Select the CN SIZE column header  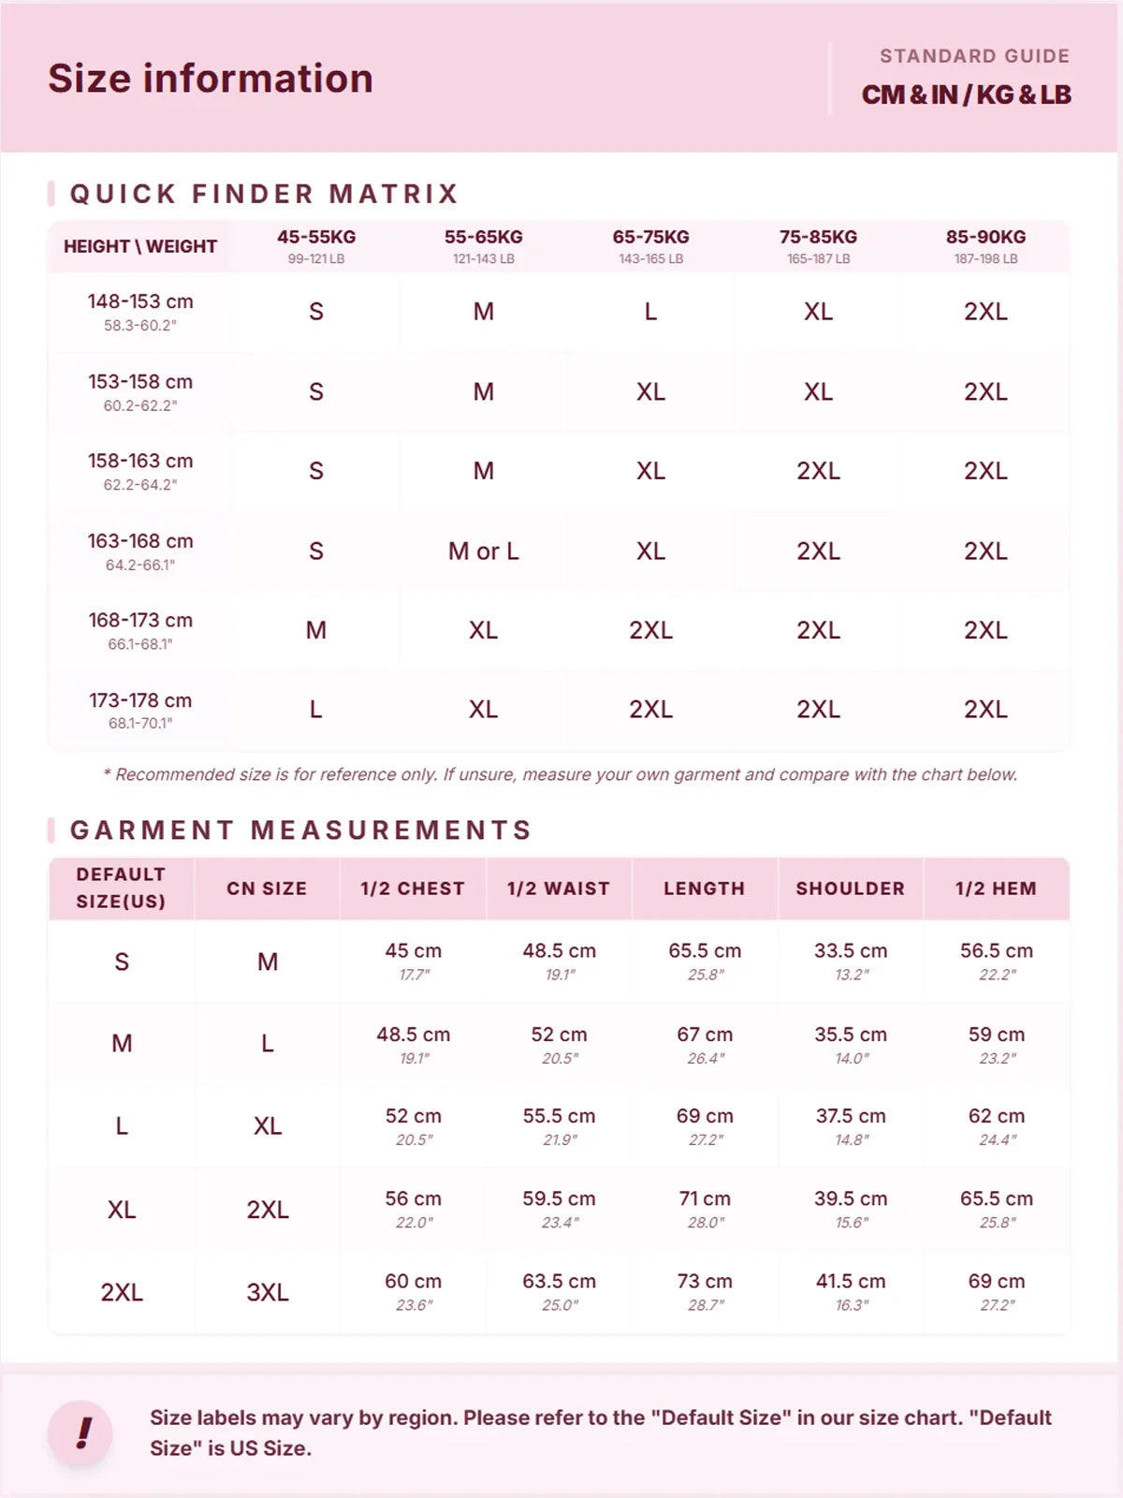267,889
